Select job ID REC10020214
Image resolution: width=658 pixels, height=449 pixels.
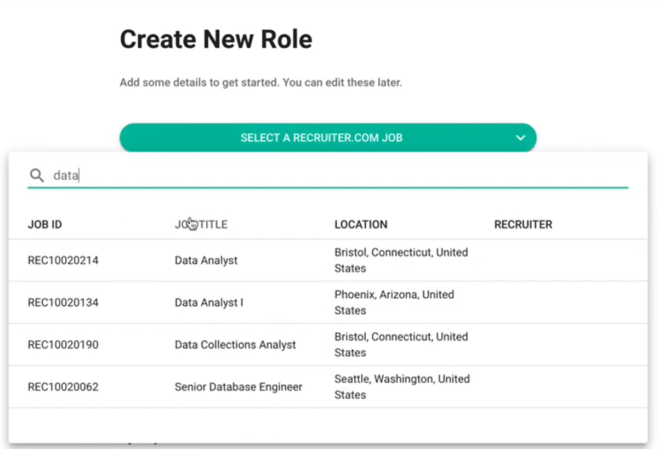tap(63, 260)
